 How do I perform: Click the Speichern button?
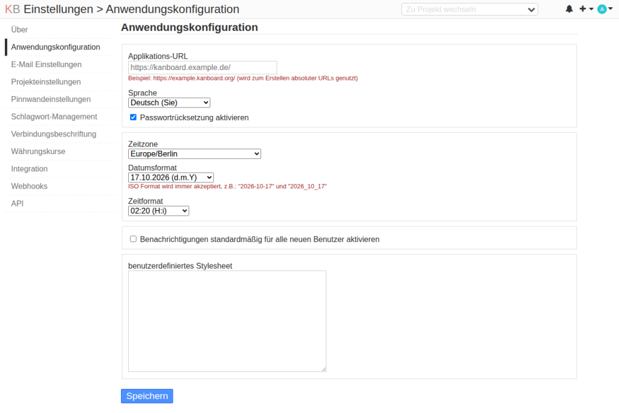click(147, 396)
